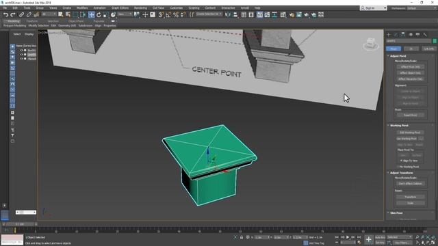Toggle visibility eye of first scene explorer object
This screenshot has width=438, height=246.
[x=21, y=51]
